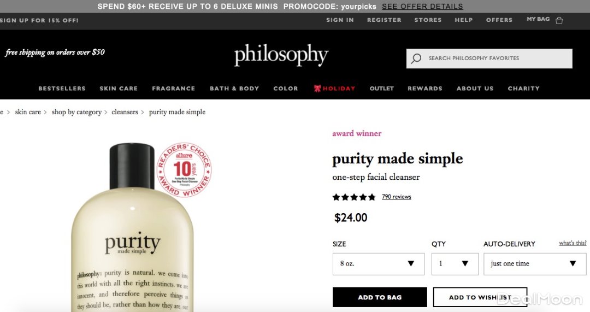
Task: Go to the Fragrance menu
Action: [x=174, y=89]
